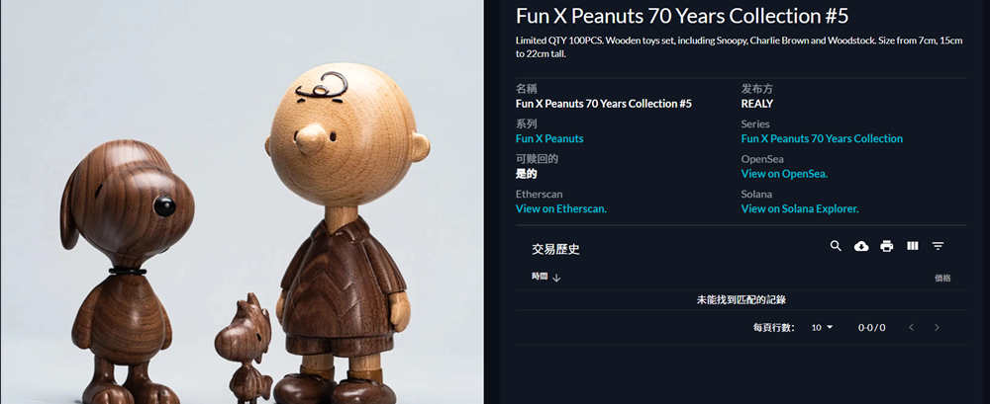Click the search icon in transaction history

[x=836, y=246]
